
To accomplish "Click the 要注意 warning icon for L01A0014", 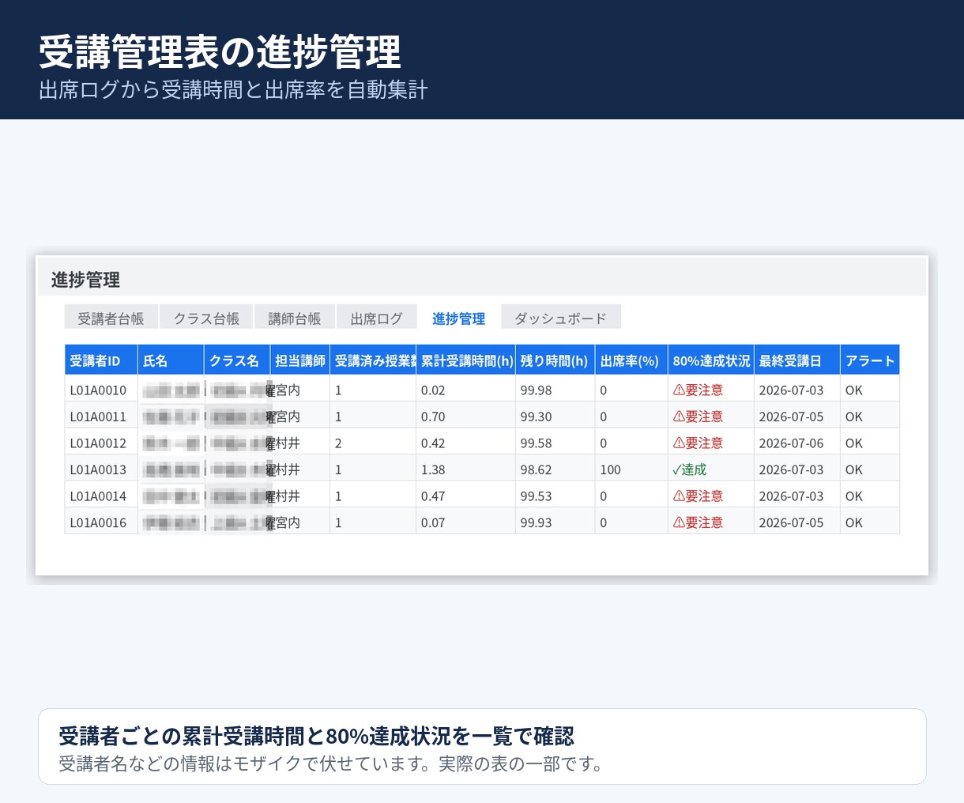I will pos(679,496).
